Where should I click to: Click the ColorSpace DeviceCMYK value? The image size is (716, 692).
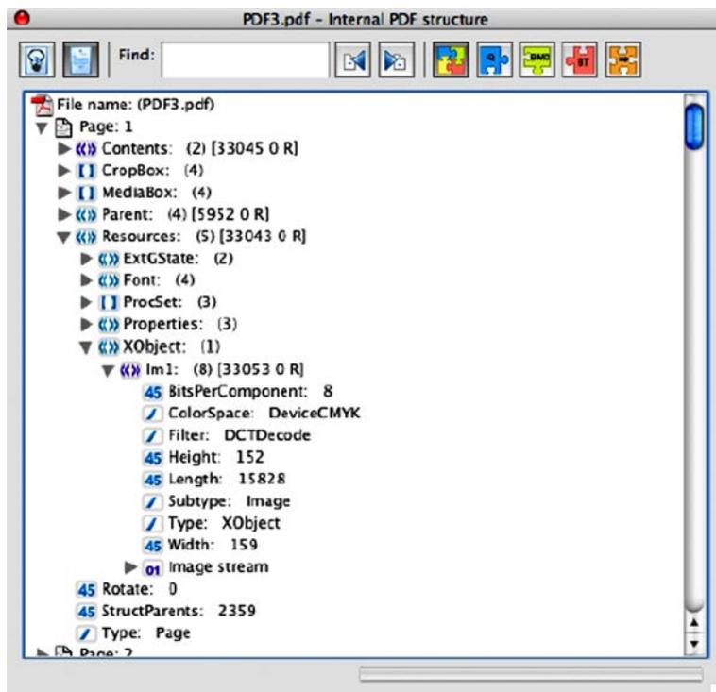tap(315, 414)
